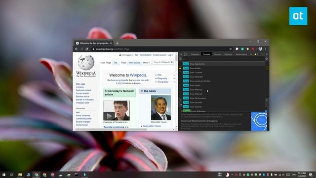Open DevTools settings gear

[x=267, y=59]
